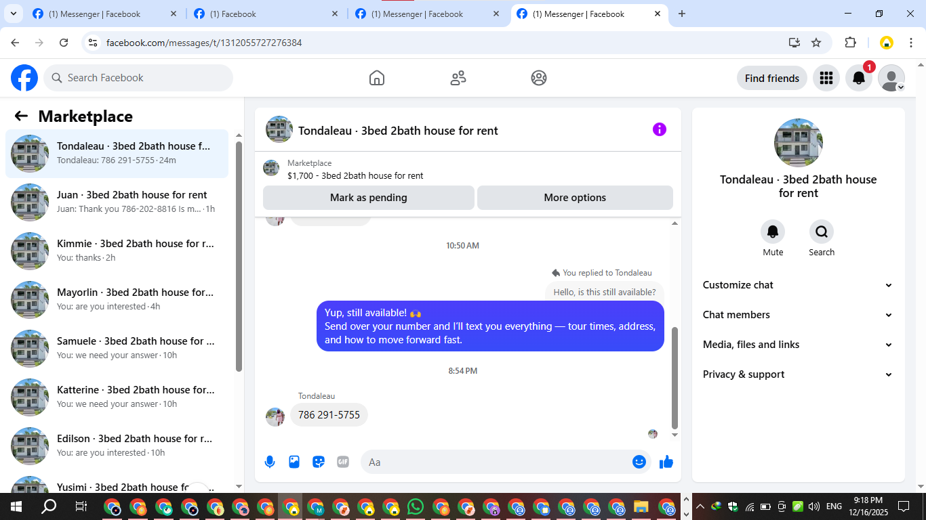Open Kimmie's conversation in the list
926x520 pixels.
pyautogui.click(x=117, y=251)
